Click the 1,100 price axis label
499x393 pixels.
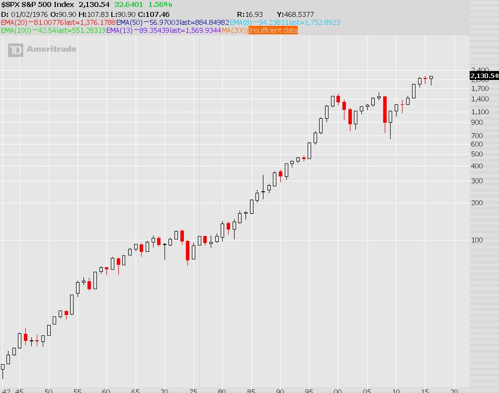coord(480,112)
